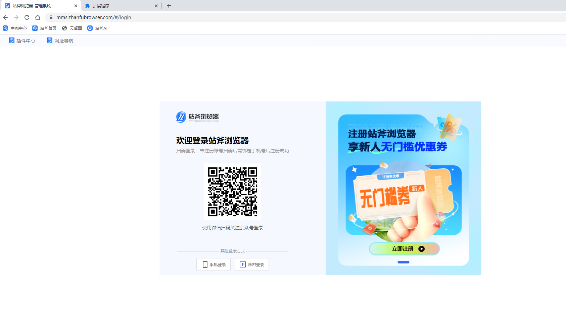Open 网址导航 in the toolbar
Screen dimensions: 566x313
point(60,41)
